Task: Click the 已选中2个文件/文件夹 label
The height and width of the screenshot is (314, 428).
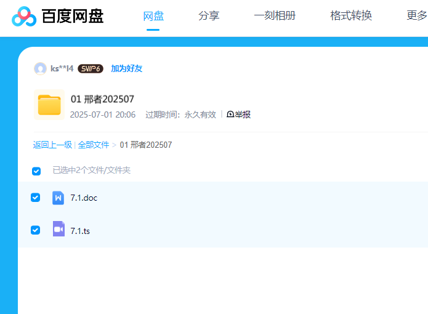Action: (91, 170)
